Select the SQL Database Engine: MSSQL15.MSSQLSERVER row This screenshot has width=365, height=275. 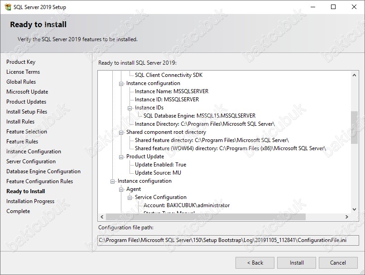pos(200,116)
